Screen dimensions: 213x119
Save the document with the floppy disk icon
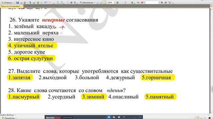click(18, 3)
